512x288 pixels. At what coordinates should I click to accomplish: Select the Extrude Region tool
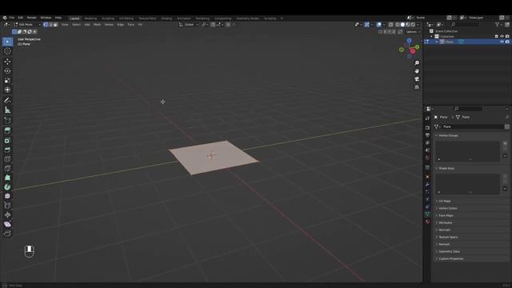7,130
